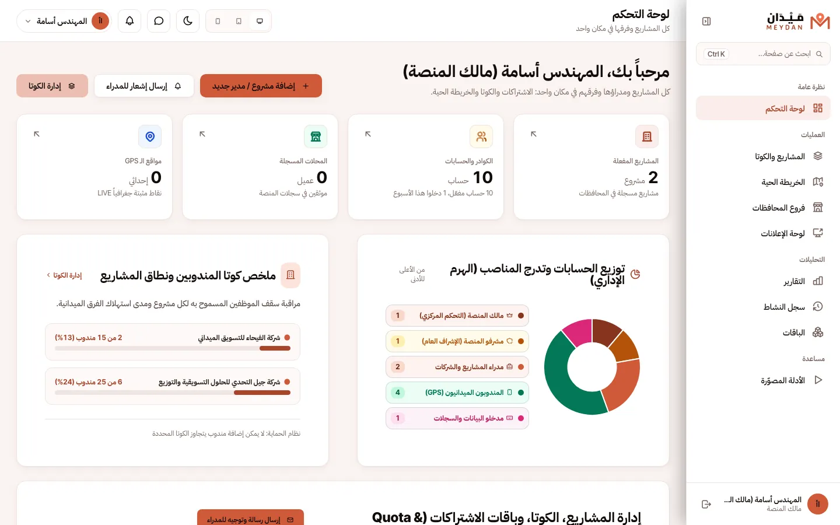Open arrow on المشاريع المفعلة card
The height and width of the screenshot is (525, 840).
point(533,134)
